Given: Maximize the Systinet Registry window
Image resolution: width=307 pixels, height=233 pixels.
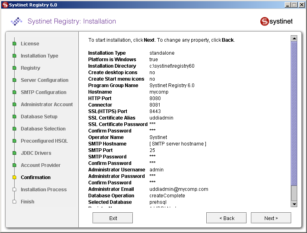Looking at the screenshot, I should pyautogui.click(x=294, y=5).
